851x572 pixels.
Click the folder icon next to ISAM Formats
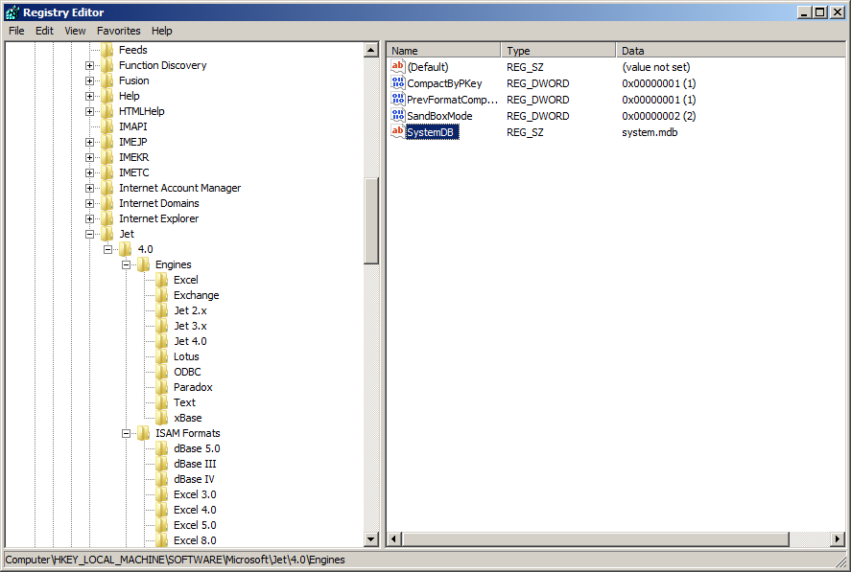coord(142,432)
